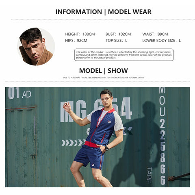Click the logo patch on shirt chest
Screen dimensions: 195x195
tap(109, 122)
